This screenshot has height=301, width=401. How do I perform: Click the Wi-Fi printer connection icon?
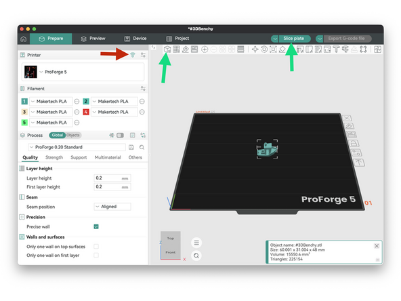point(133,55)
